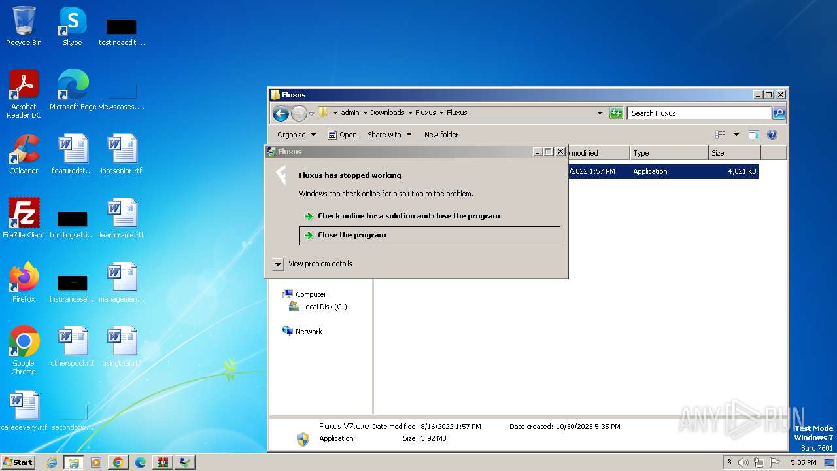This screenshot has height=471, width=837.
Task: Click the Open toolbar command
Action: (x=342, y=135)
